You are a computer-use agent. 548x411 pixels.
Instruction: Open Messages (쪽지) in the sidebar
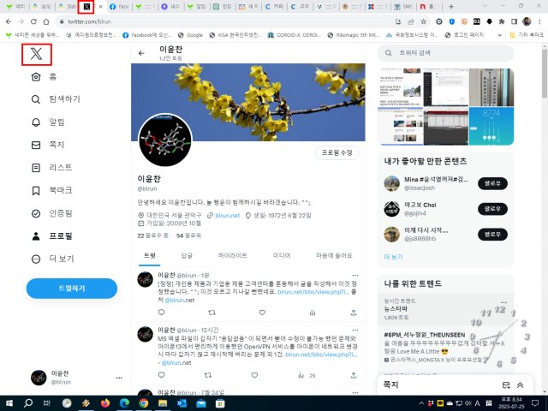(48, 145)
